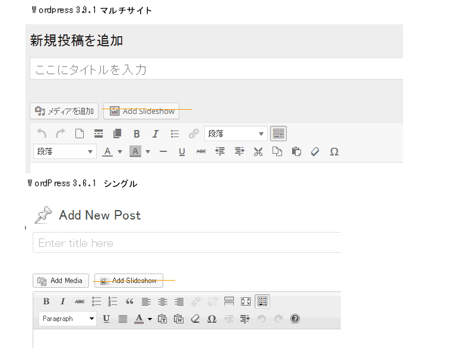Align text right in English editor

coord(179,301)
